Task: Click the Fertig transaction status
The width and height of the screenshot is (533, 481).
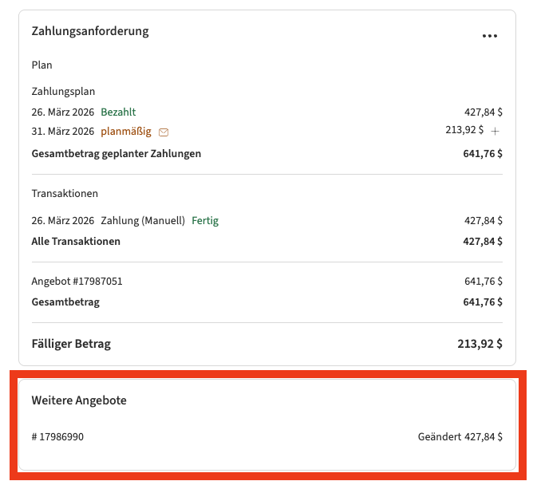Action: (x=205, y=220)
